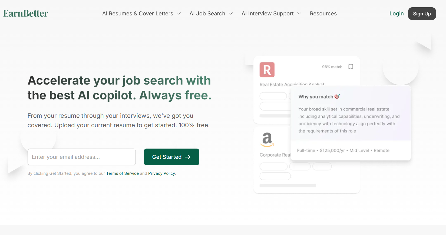The image size is (446, 235).
Task: Open the Resources menu item
Action: (x=323, y=14)
